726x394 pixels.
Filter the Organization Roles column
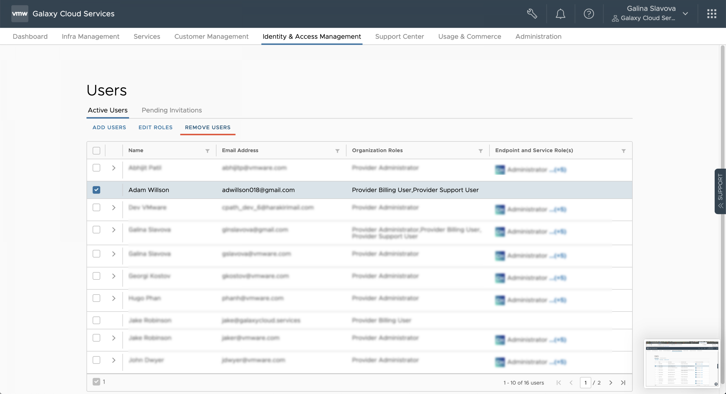(480, 151)
